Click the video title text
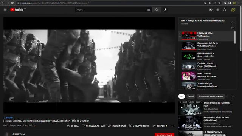This screenshot has height=136, width=242. pos(46,121)
